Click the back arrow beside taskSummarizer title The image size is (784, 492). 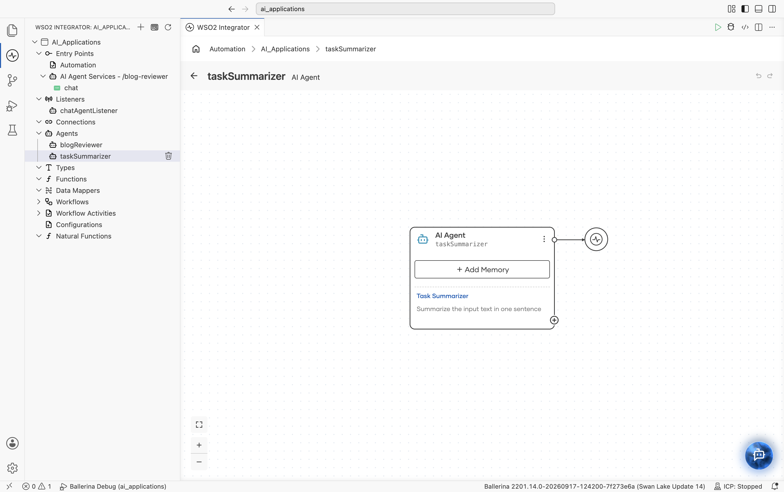point(194,76)
